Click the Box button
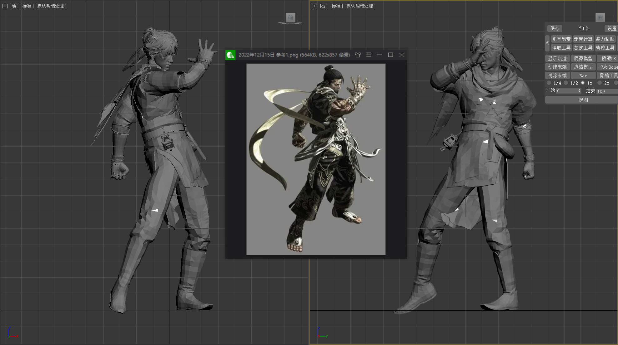This screenshot has height=345, width=618. 583,75
